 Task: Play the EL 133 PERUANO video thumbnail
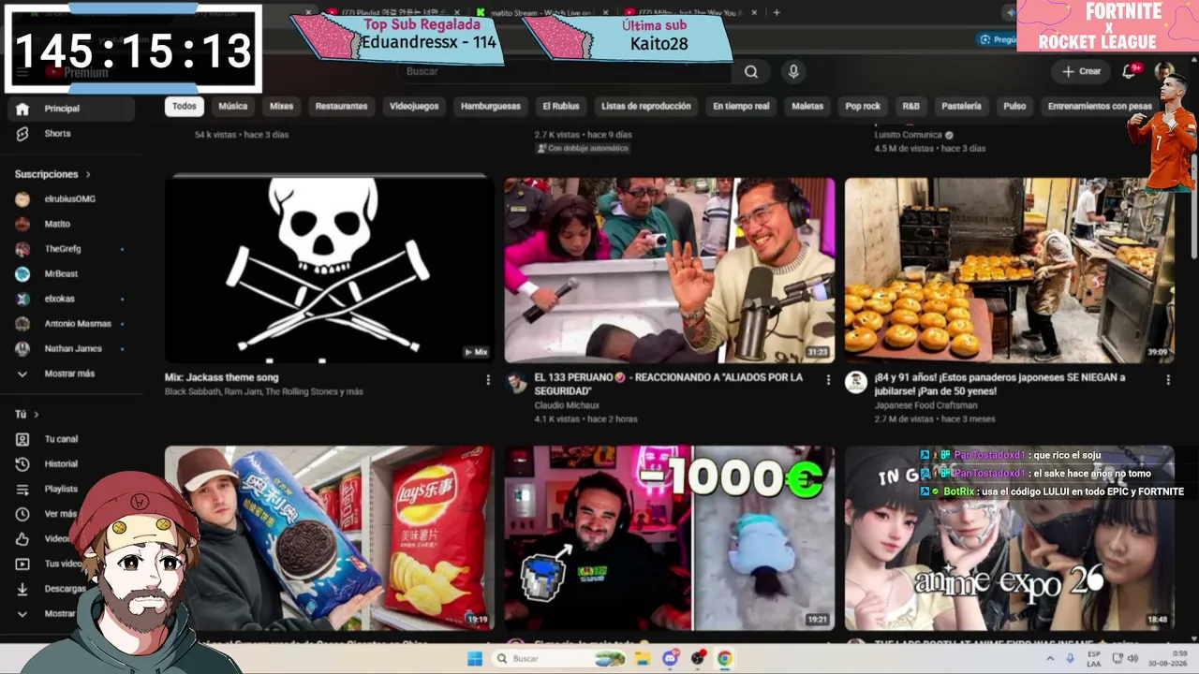670,270
